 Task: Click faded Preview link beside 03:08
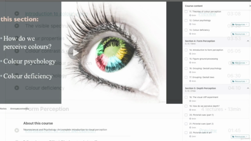click(x=207, y=14)
